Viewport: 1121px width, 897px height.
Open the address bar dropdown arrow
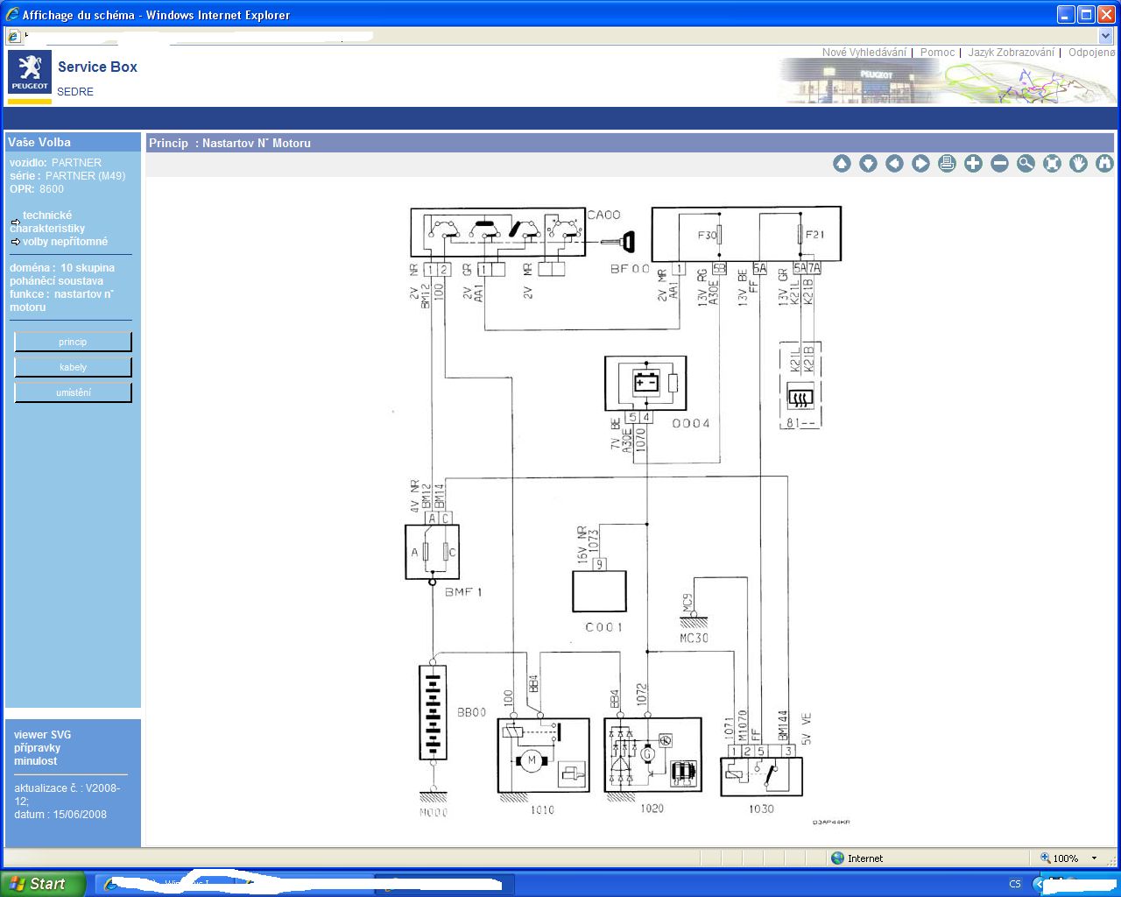(x=1105, y=36)
